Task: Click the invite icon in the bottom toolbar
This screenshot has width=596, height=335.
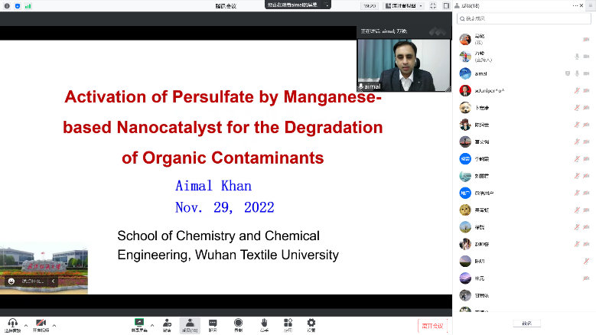Action: (x=167, y=323)
